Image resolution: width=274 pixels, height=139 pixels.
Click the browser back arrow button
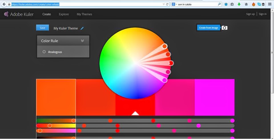(x=4, y=4)
